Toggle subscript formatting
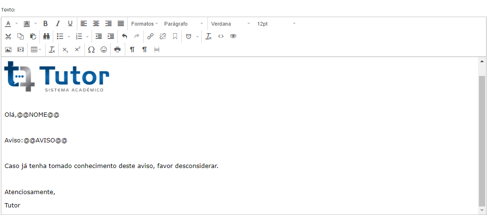This screenshot has height=215, width=487. 65,49
